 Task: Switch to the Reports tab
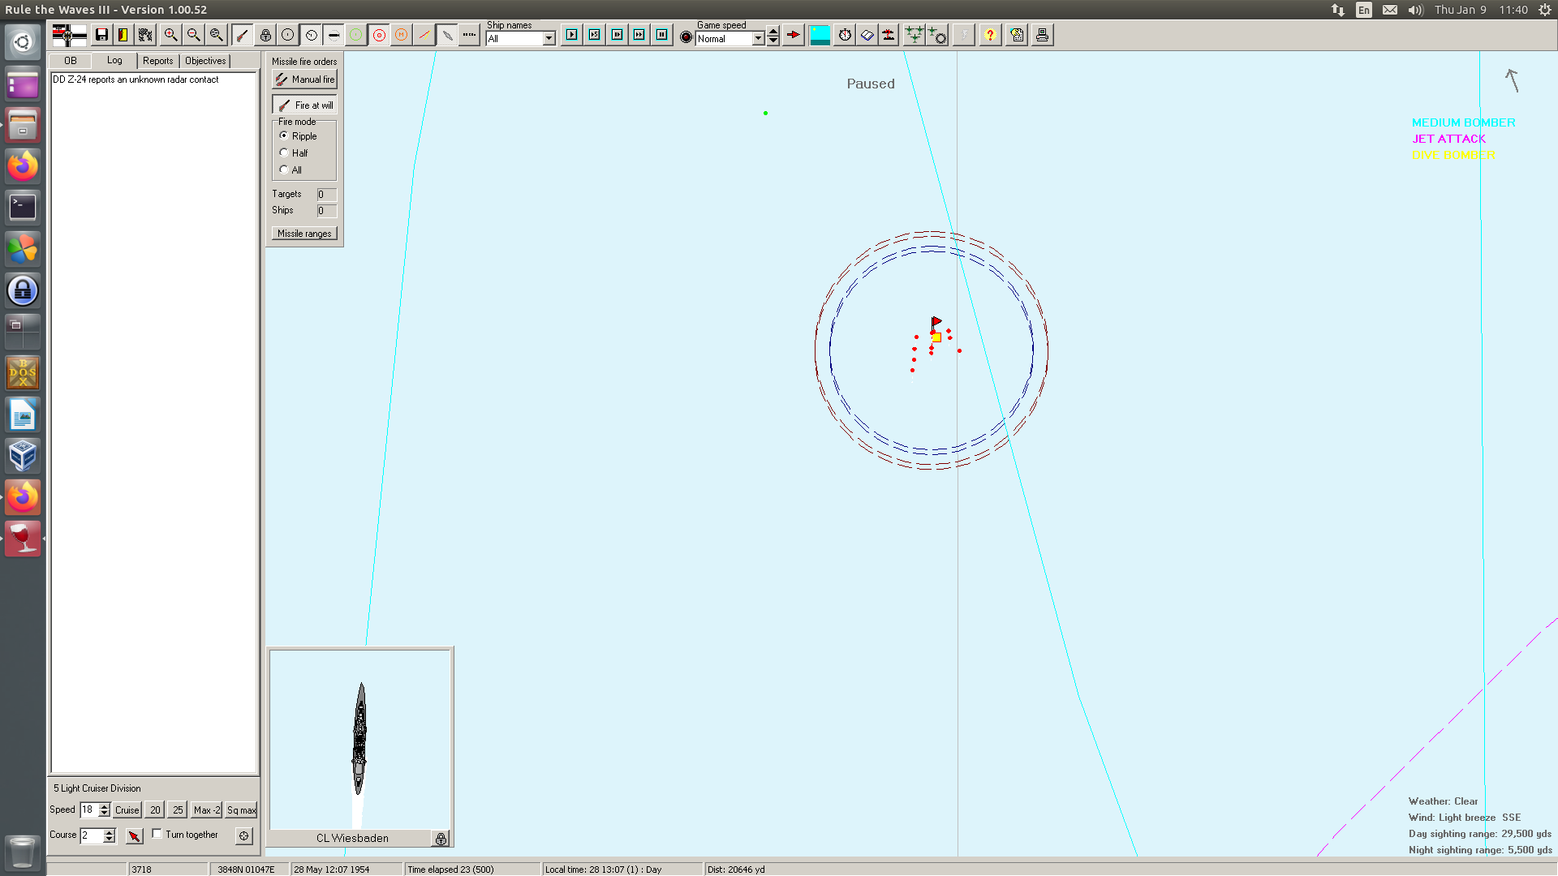coord(157,61)
